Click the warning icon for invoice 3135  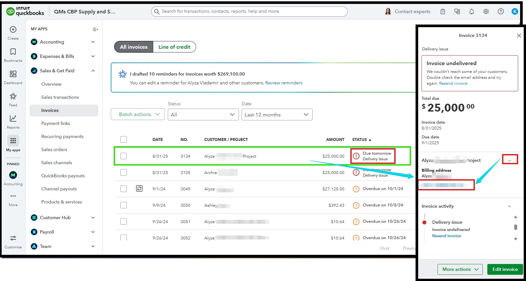[x=356, y=172]
